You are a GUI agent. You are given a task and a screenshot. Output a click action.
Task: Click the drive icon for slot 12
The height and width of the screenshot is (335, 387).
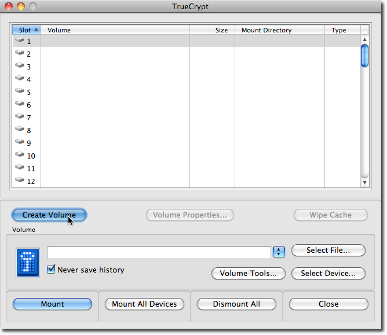[20, 180]
